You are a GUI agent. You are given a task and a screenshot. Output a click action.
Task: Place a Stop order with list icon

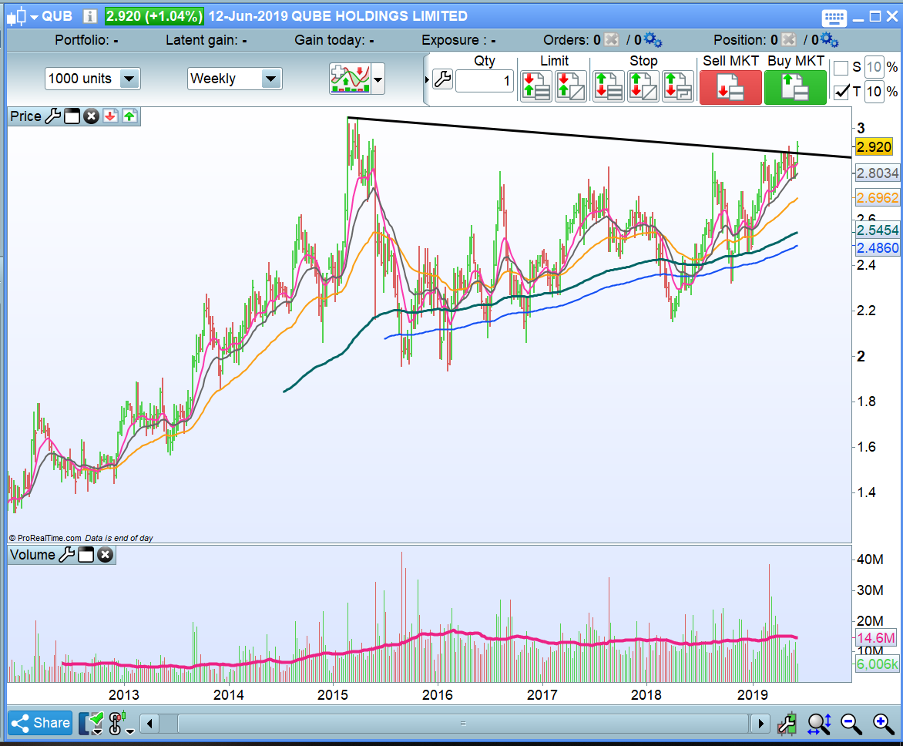[609, 86]
